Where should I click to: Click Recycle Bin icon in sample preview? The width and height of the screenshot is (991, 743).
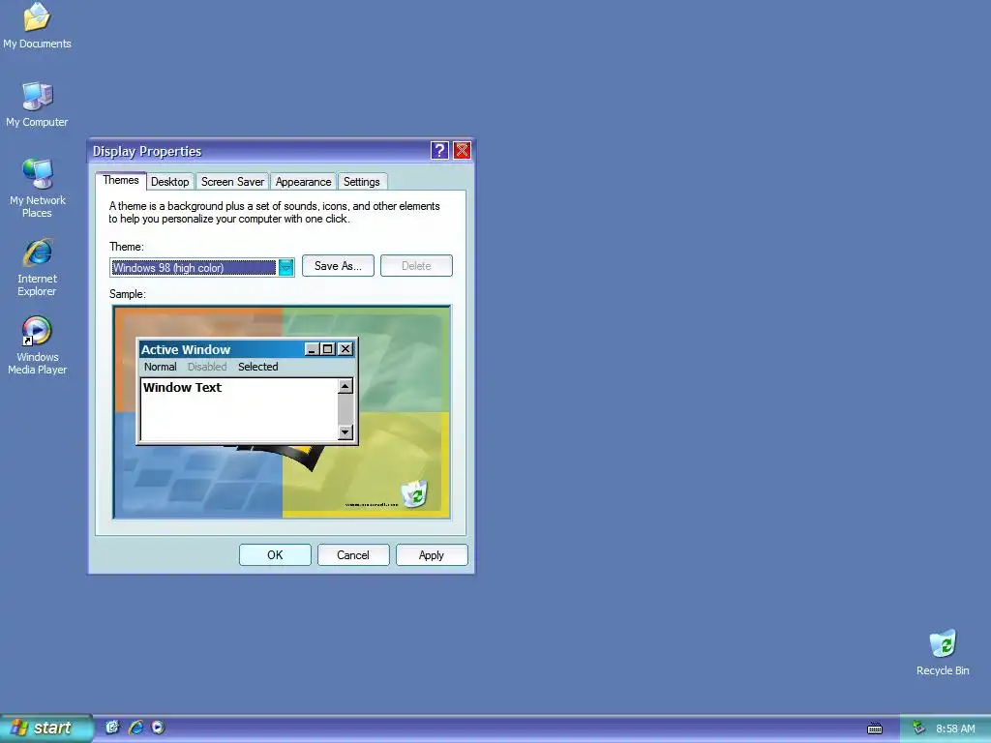[414, 494]
